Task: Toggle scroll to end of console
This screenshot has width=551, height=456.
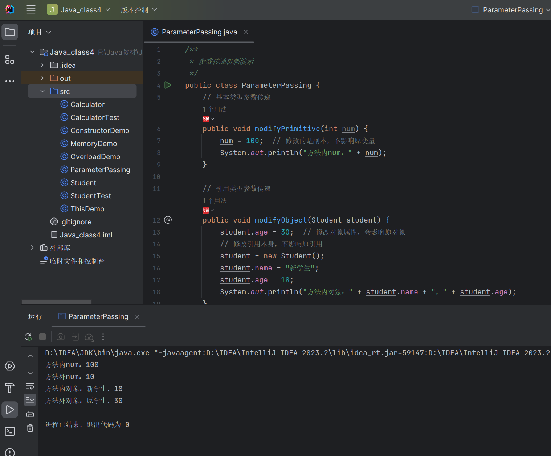Action: coord(30,400)
